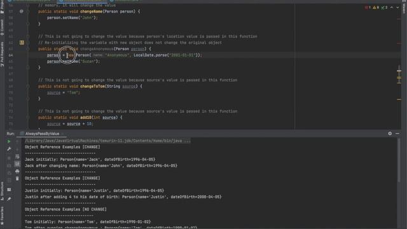
Task: Click the fold end marker after changeName's closing brace
Action: [x=28, y=24]
